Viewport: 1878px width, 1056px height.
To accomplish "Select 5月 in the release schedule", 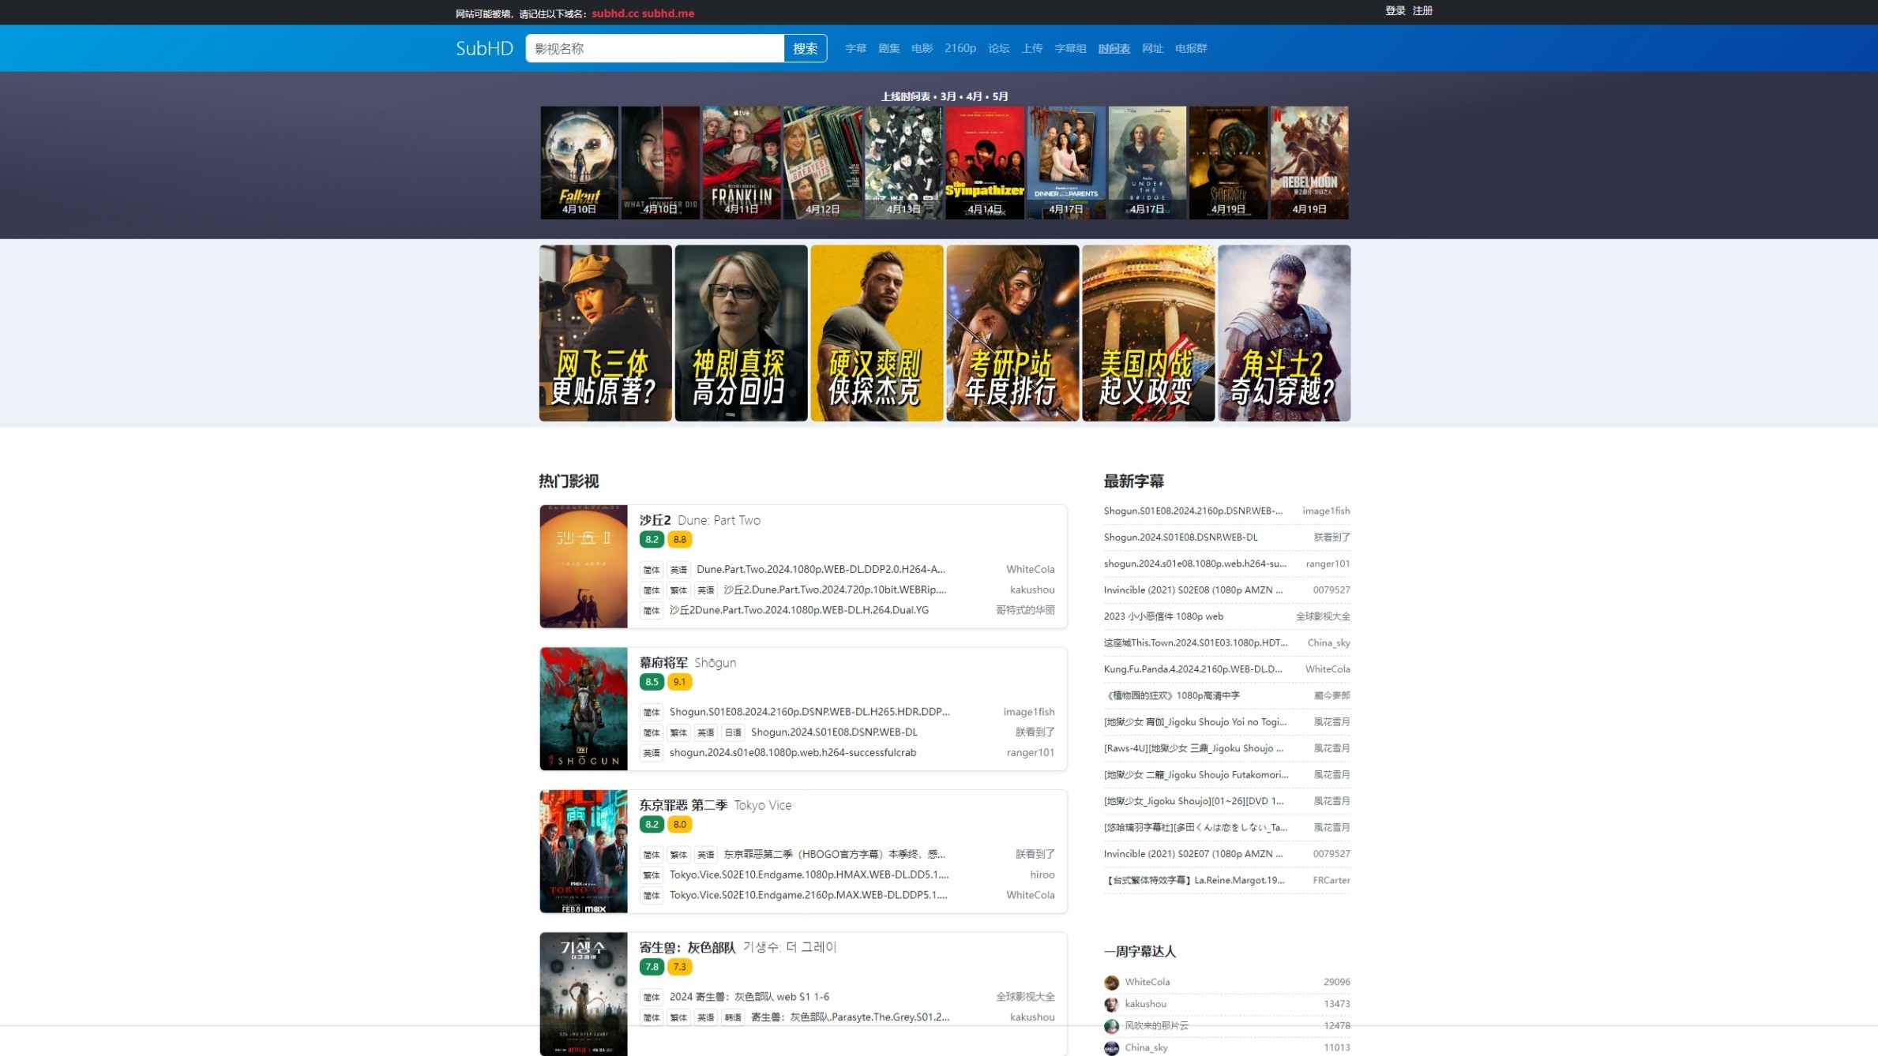I will [1000, 96].
